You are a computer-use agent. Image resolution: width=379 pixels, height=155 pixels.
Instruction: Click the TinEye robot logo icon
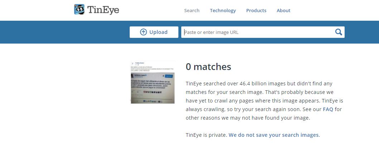(x=79, y=10)
